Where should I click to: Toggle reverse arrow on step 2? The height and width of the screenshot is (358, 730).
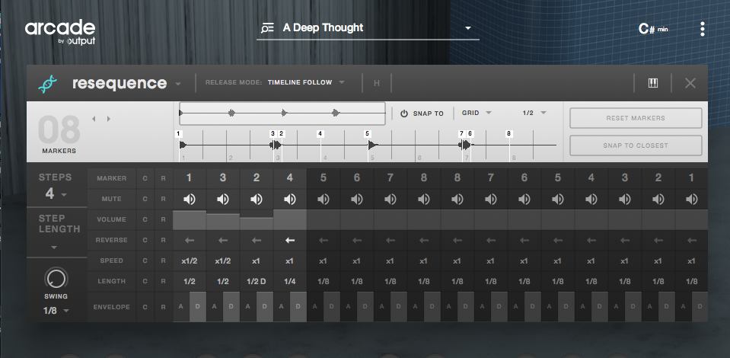pos(222,240)
